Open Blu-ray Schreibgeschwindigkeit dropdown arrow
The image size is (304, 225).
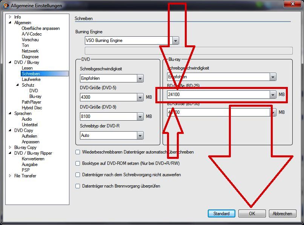(x=273, y=77)
